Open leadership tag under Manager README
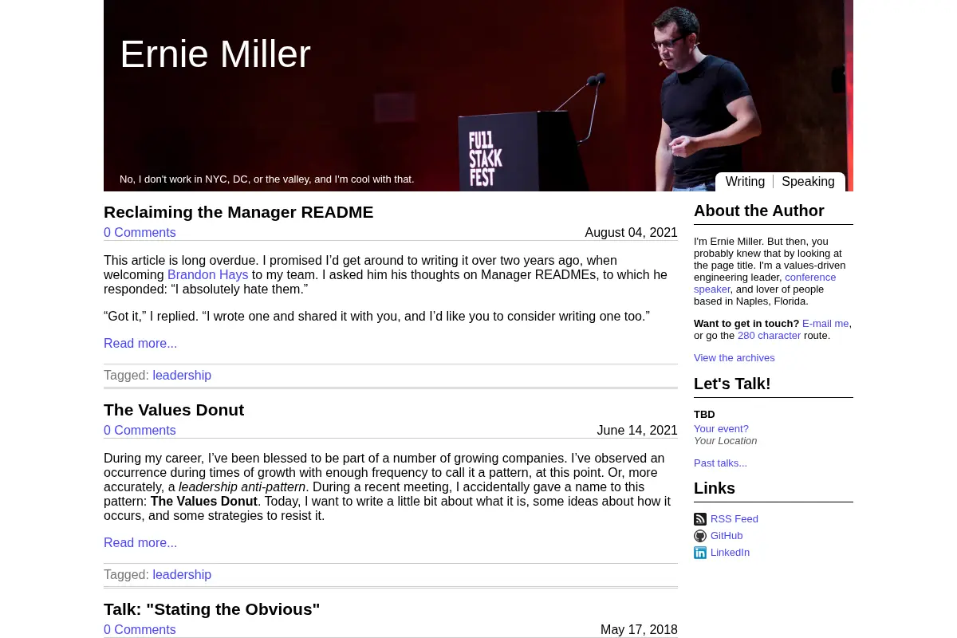Image resolution: width=957 pixels, height=638 pixels. (182, 376)
